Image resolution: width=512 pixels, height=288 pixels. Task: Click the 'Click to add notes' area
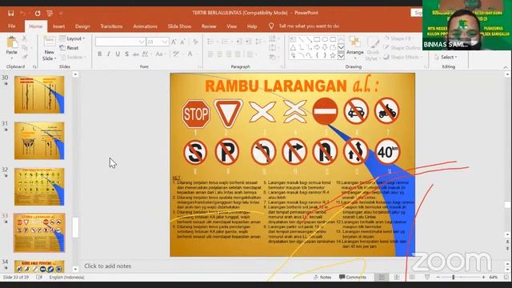point(107,266)
